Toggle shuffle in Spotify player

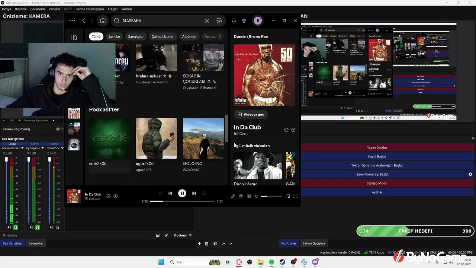[x=160, y=193]
